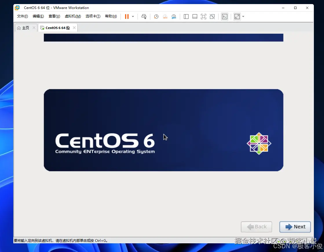This screenshot has height=252, width=324.
Task: Click the Back button in installer
Action: (x=257, y=227)
